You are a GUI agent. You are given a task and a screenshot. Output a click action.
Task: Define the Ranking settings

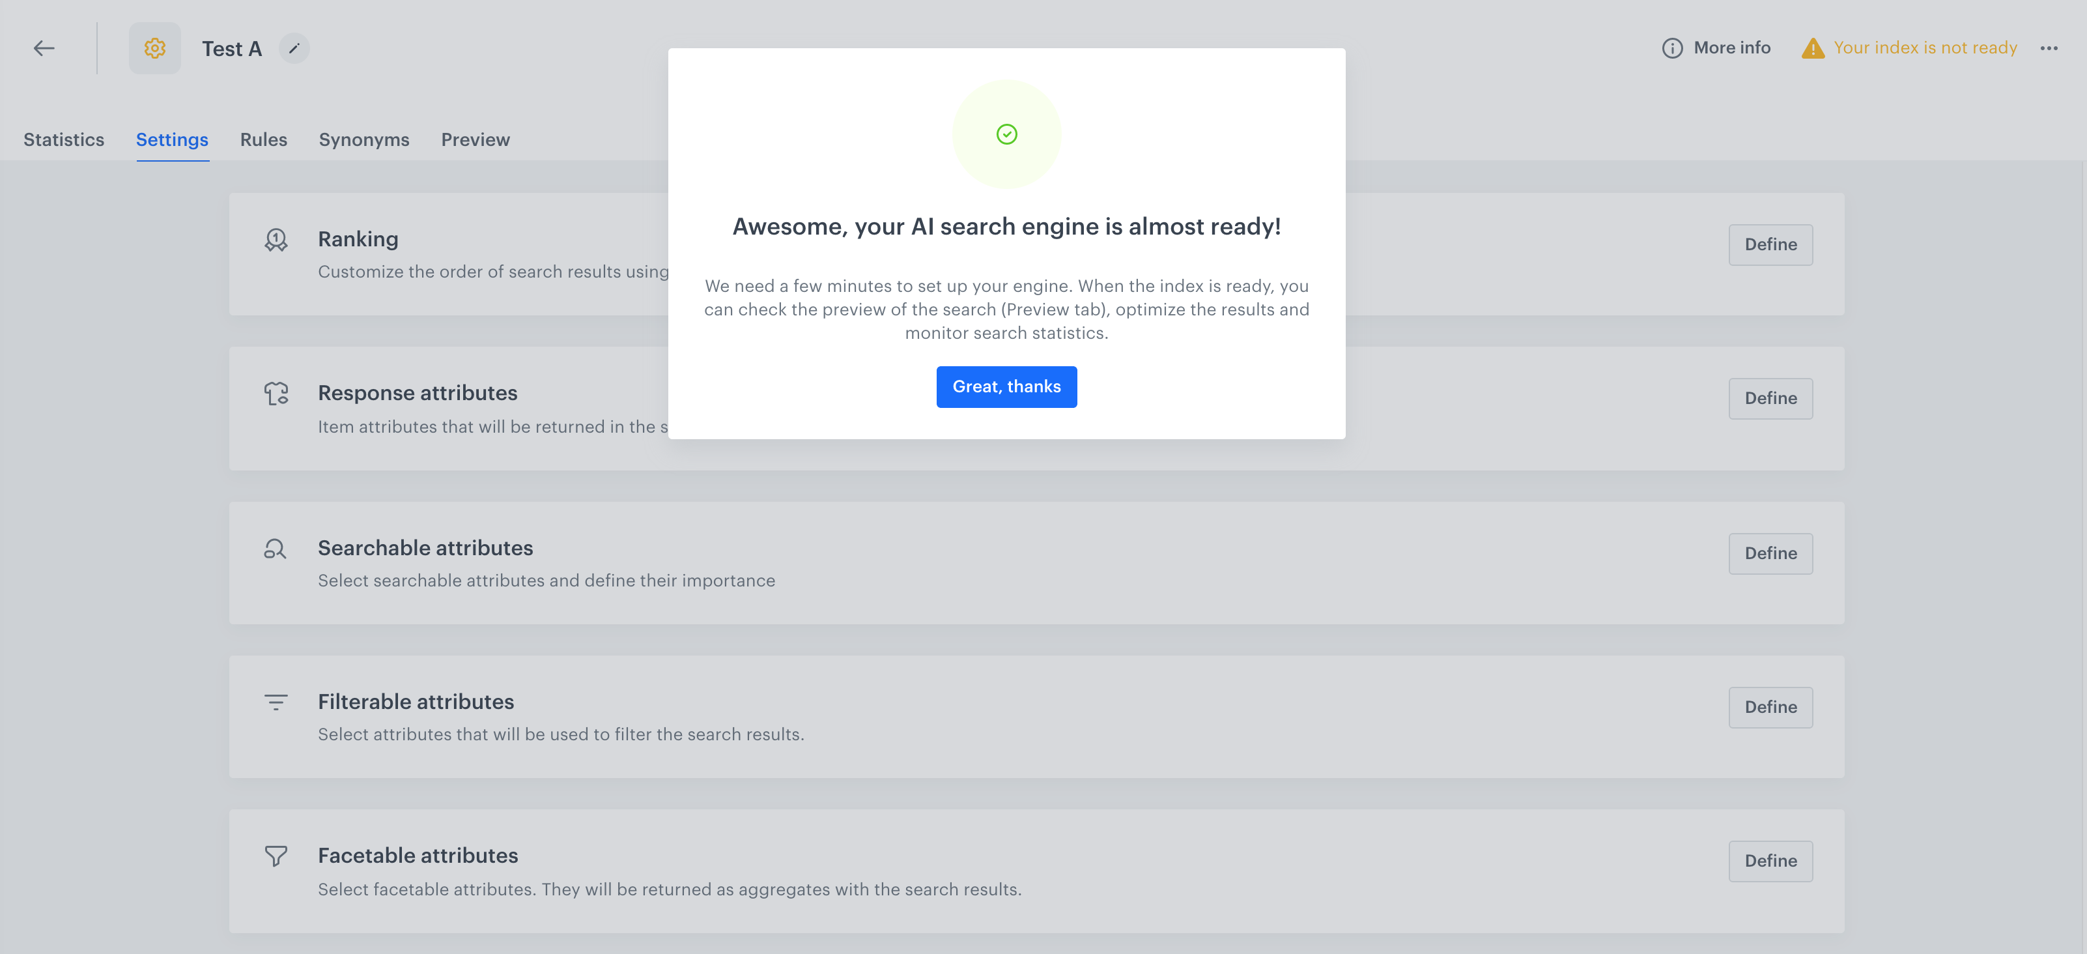(x=1770, y=245)
